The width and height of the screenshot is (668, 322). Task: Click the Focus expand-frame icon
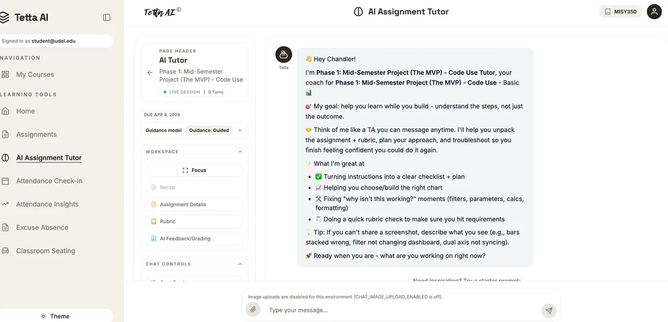point(185,170)
